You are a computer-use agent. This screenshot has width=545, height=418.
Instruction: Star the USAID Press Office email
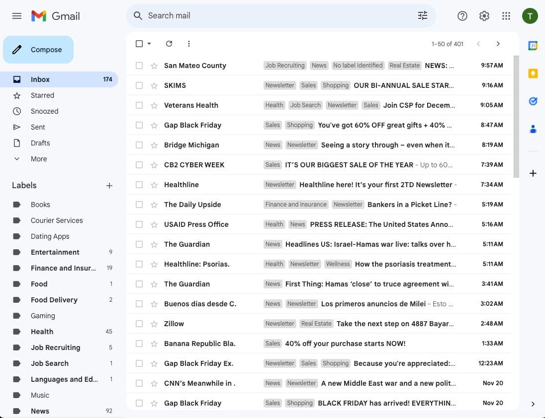tap(154, 224)
